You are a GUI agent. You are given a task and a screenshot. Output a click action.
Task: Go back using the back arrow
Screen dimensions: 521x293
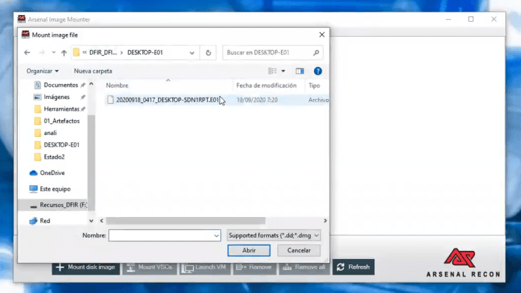(x=27, y=52)
